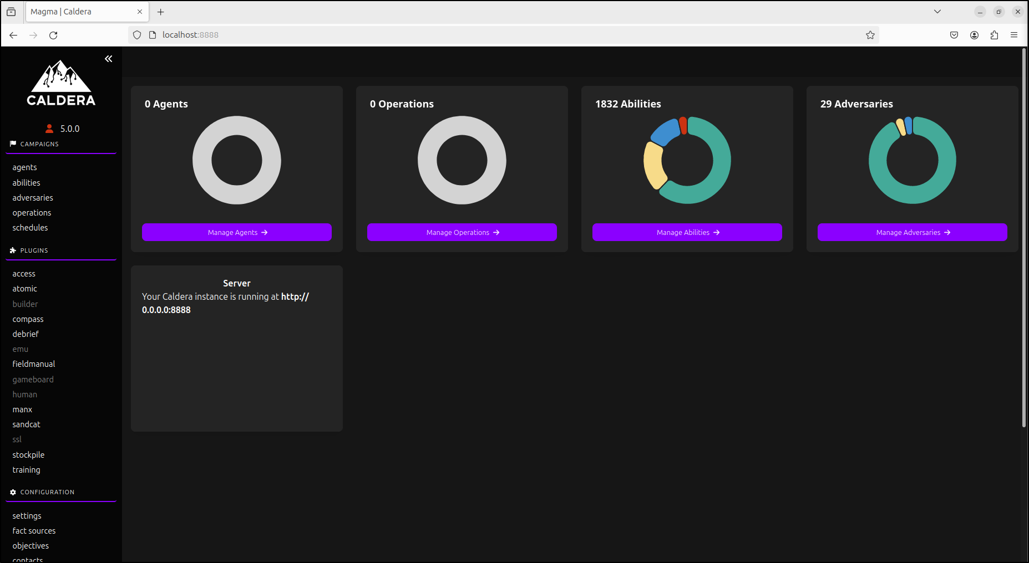Click the red user profile icon

pos(49,129)
